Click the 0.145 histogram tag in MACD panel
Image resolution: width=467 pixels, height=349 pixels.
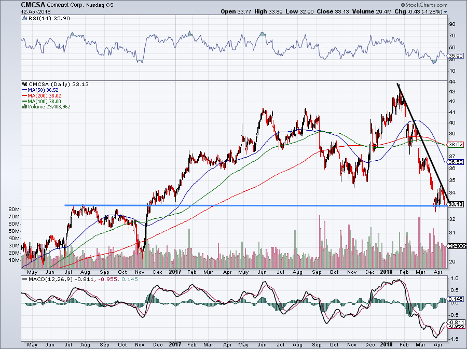(x=456, y=299)
